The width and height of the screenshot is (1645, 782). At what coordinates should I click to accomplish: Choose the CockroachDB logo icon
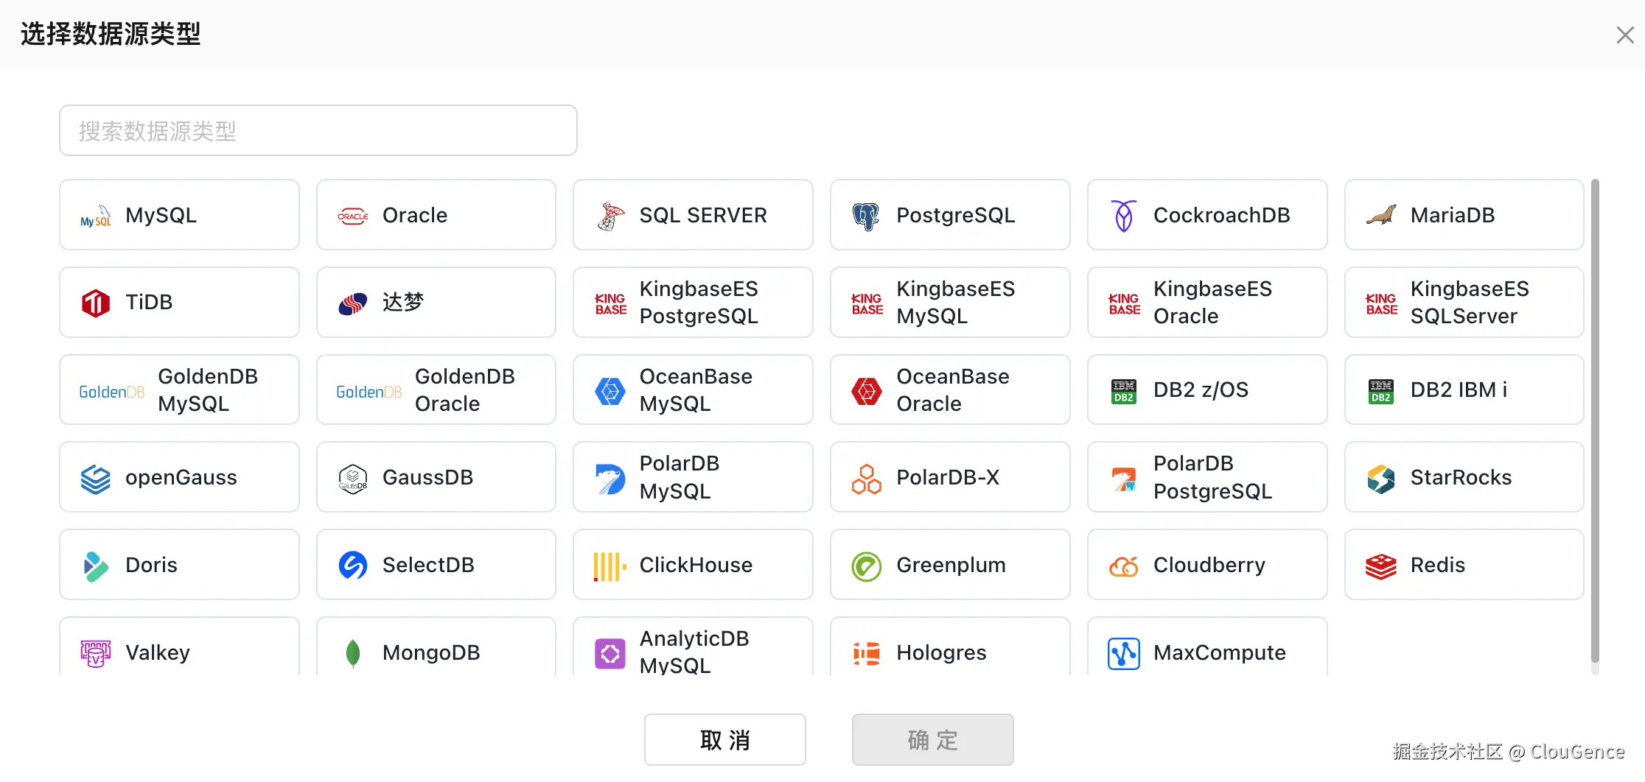(x=1124, y=216)
